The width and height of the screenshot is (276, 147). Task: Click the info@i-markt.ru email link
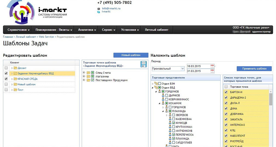tap(111, 8)
